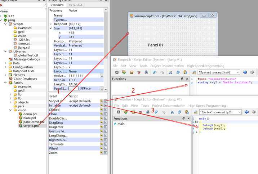The image size is (258, 174).
Task: Select script1.pnl in the project tree
Action: point(31,126)
